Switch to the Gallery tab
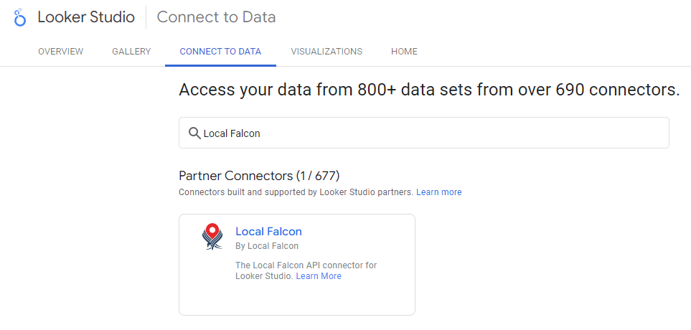691x330 pixels. (x=131, y=52)
